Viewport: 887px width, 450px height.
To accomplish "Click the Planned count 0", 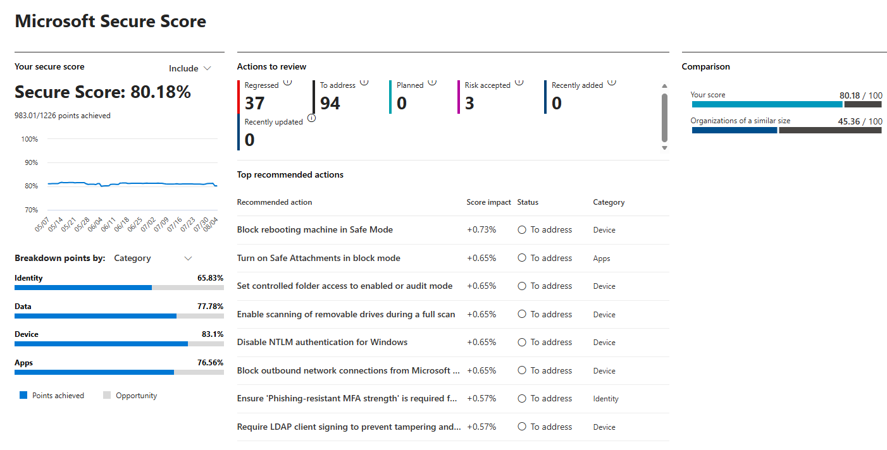I will pos(402,103).
